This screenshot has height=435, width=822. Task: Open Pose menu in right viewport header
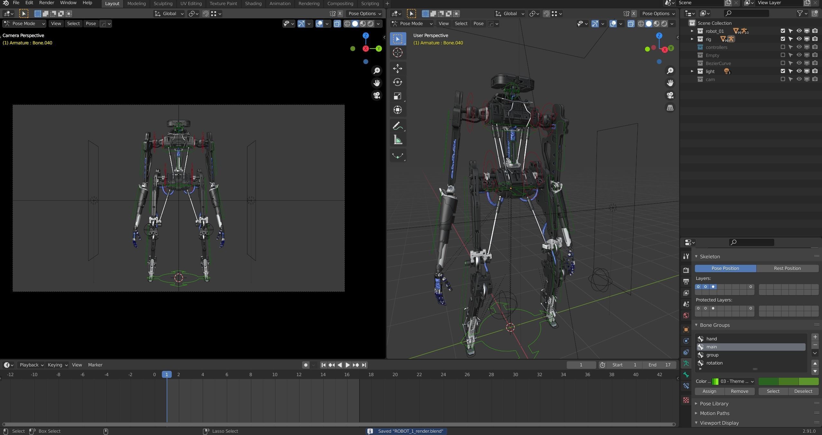coord(478,23)
